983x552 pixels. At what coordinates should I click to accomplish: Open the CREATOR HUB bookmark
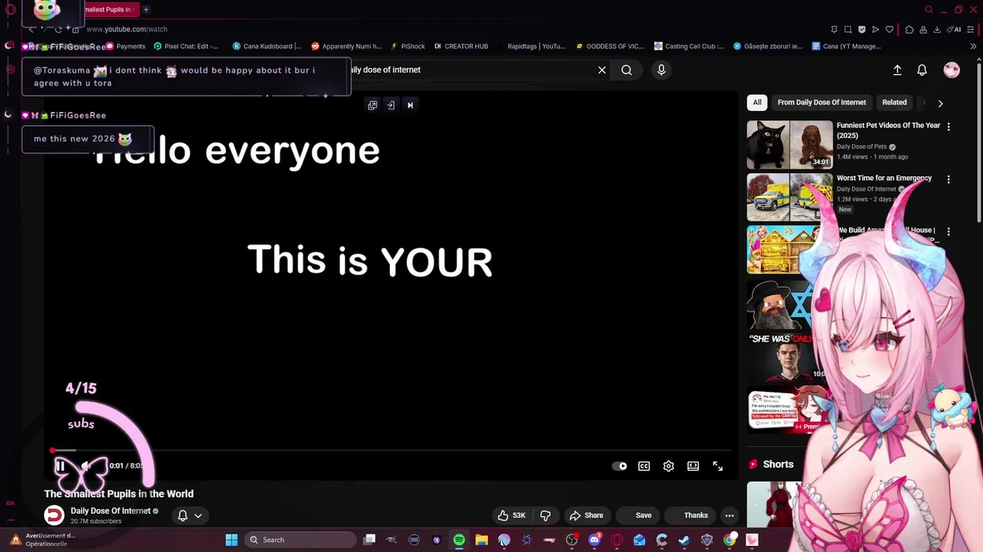coord(461,46)
